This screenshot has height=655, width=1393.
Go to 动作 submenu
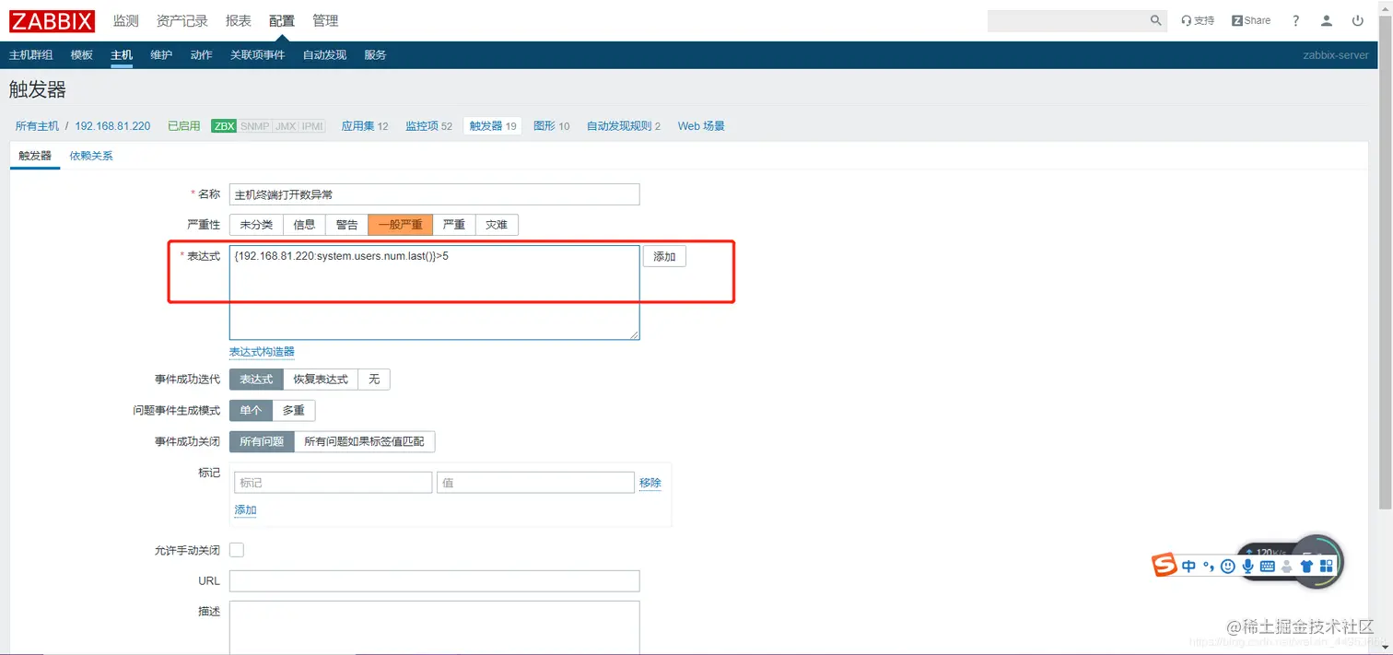(x=202, y=55)
